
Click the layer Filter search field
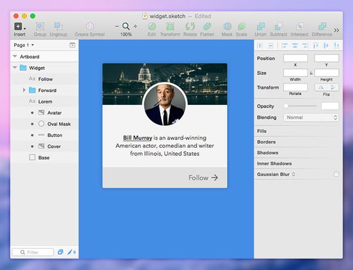click(33, 252)
